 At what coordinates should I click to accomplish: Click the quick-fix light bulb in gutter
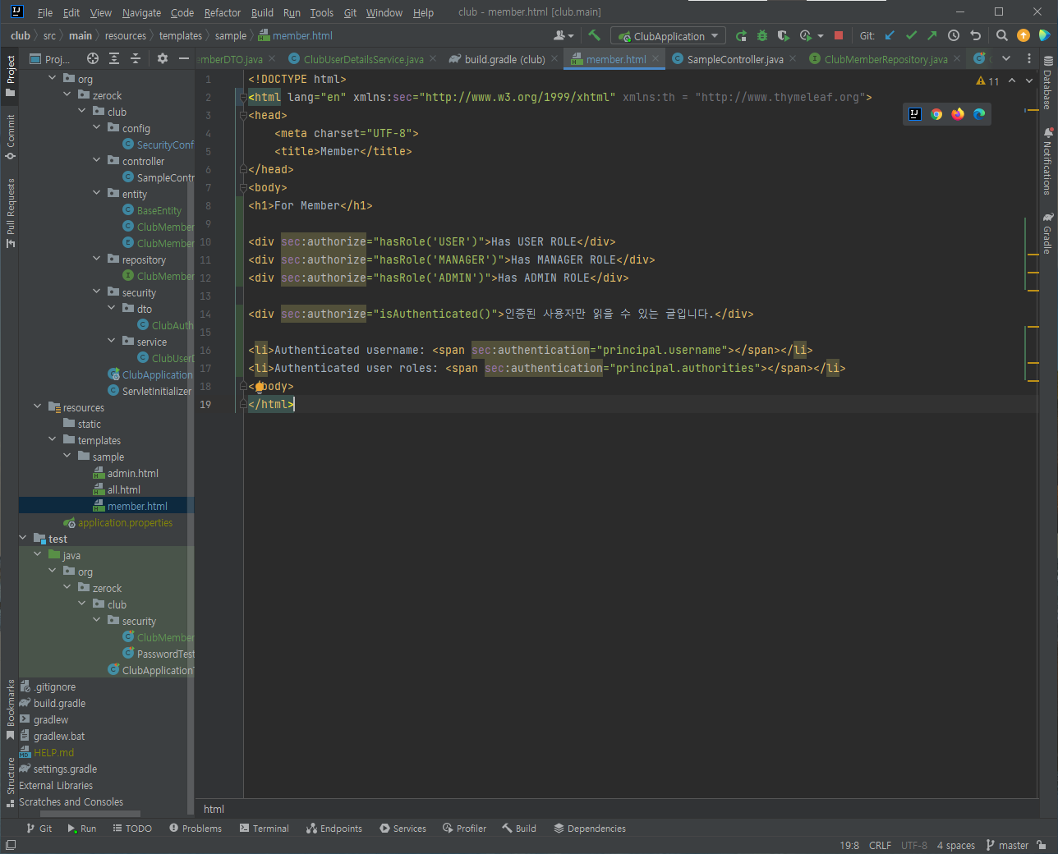click(259, 387)
